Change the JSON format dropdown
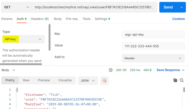This screenshot has height=109, width=188. tap(88, 80)
